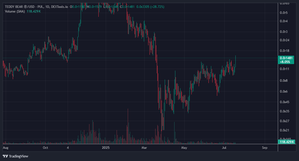Click the 0.0₇3 price axis label
Viewport: 299px width, 161px height.
coord(284,32)
